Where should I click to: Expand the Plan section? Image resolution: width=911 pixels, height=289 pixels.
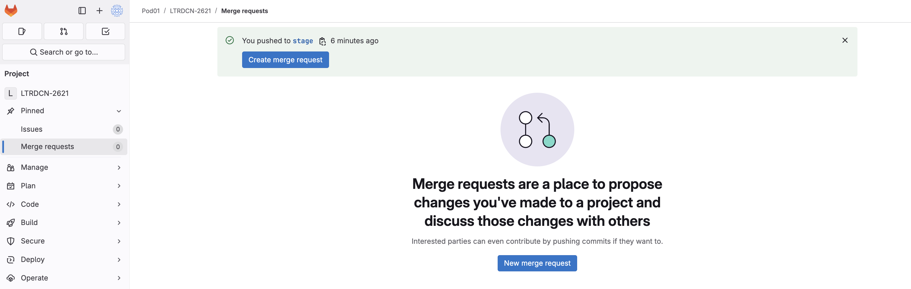[28, 186]
